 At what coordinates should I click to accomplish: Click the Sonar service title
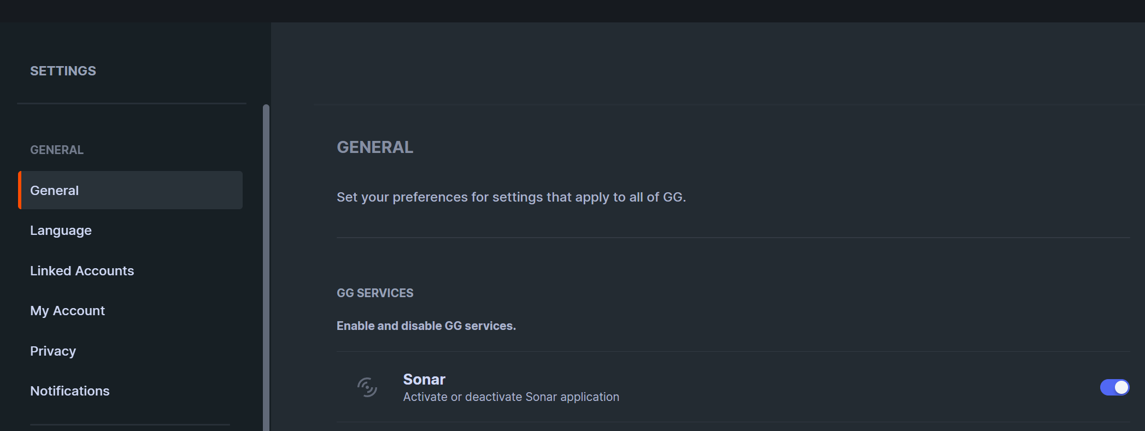click(x=424, y=379)
